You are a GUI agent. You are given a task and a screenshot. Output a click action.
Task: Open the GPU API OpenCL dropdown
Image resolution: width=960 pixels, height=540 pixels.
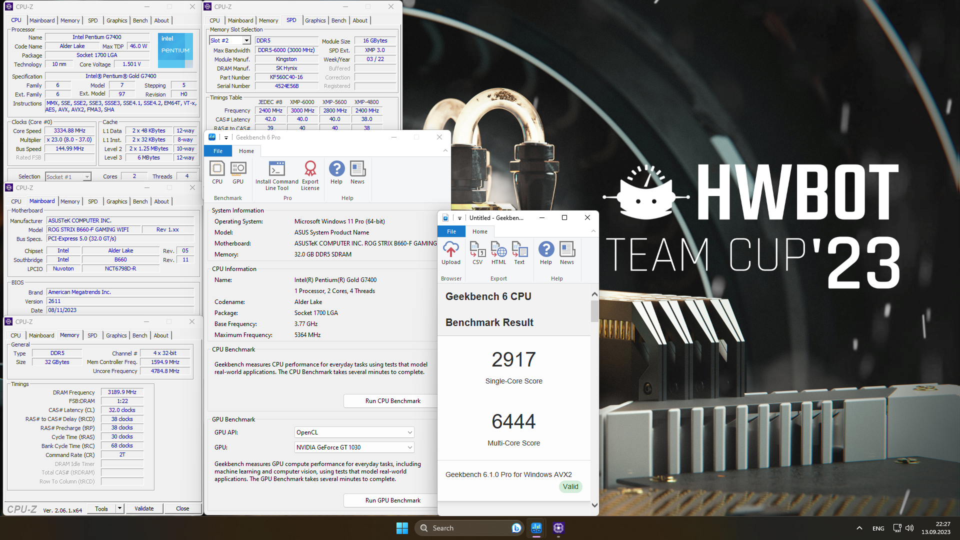(409, 432)
